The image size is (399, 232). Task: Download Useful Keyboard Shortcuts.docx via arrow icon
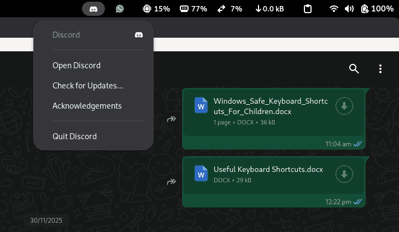344,174
